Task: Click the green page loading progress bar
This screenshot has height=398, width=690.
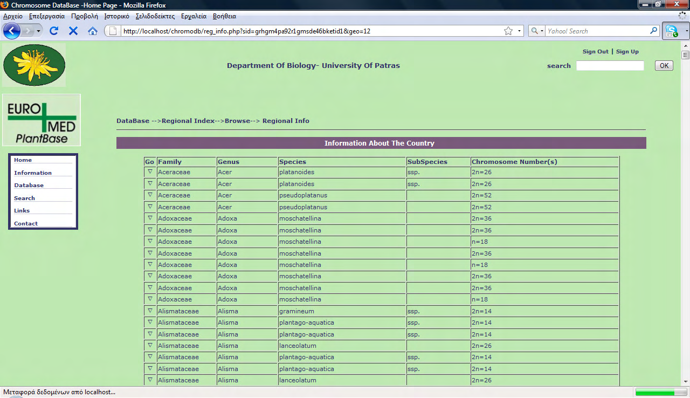Action: 661,392
